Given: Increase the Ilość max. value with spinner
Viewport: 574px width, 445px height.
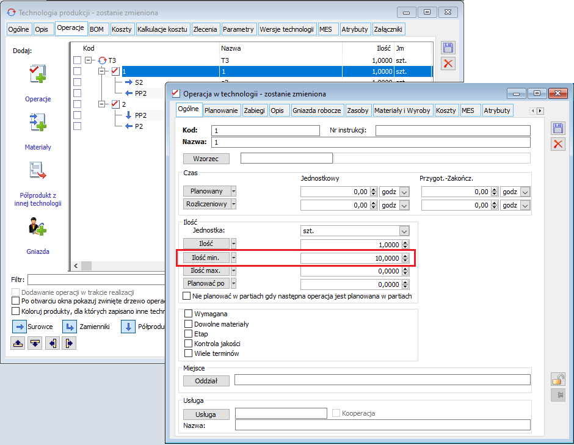Looking at the screenshot, I should [405, 269].
